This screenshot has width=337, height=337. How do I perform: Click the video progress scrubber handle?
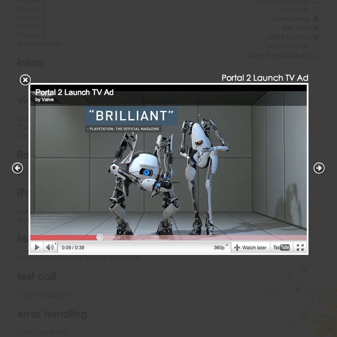pos(99,237)
